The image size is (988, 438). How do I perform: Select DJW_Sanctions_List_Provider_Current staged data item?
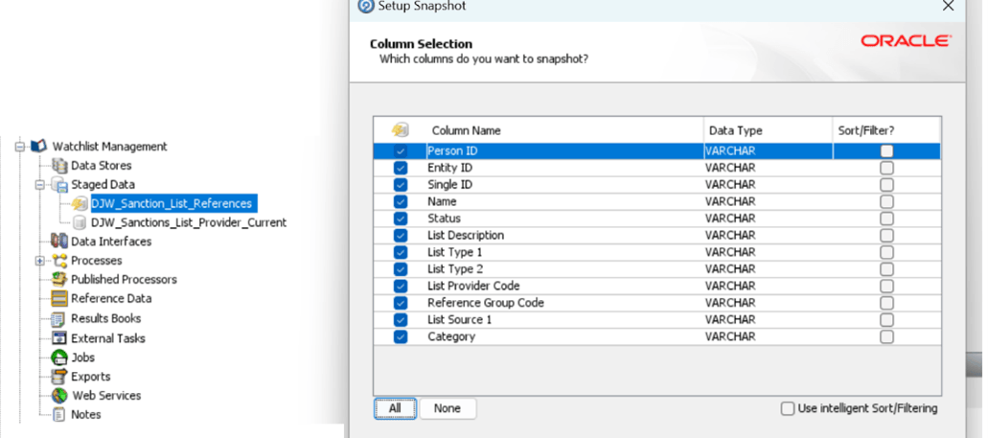pyautogui.click(x=188, y=222)
